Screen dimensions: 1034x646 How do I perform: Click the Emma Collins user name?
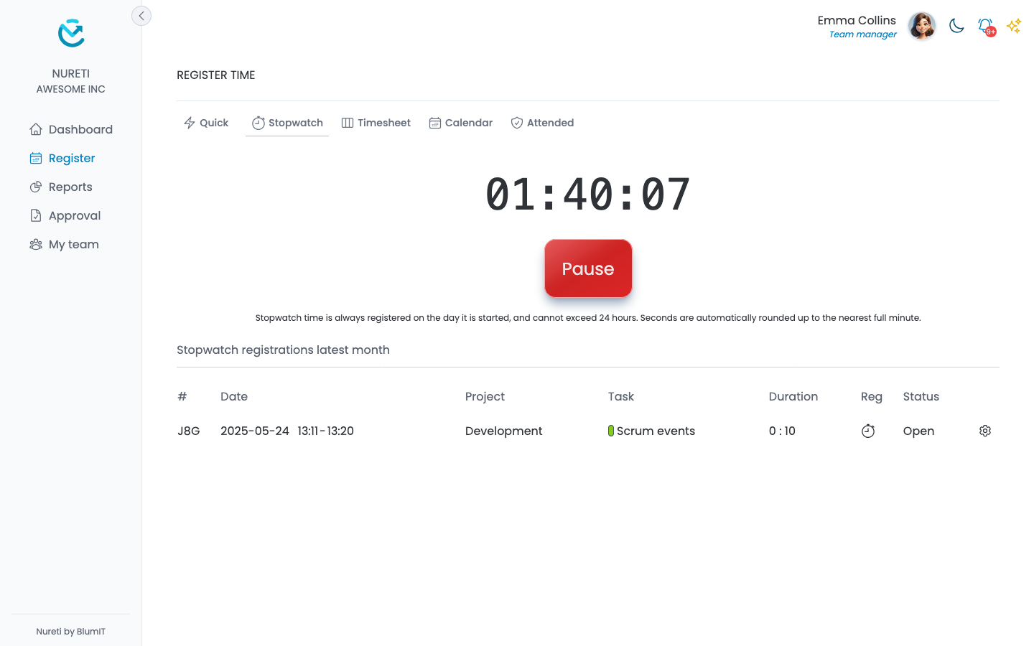857,20
